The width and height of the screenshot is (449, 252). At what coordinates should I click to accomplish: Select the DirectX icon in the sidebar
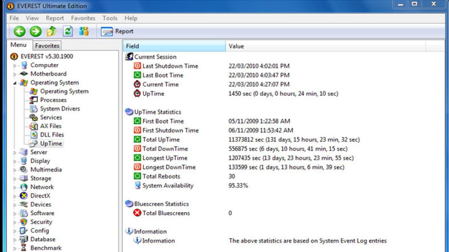[x=24, y=196]
